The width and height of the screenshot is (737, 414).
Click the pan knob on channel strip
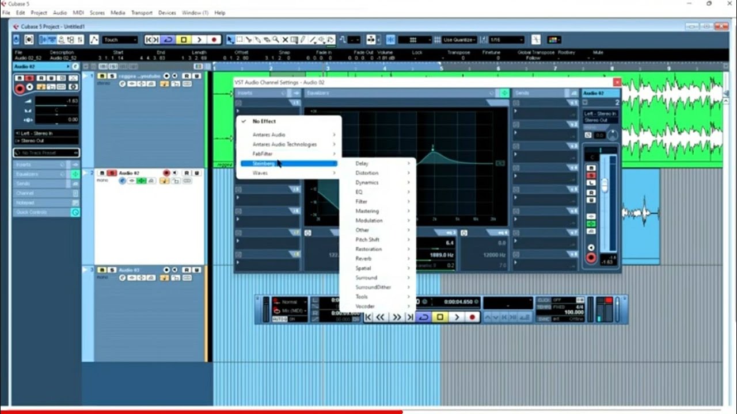[613, 135]
